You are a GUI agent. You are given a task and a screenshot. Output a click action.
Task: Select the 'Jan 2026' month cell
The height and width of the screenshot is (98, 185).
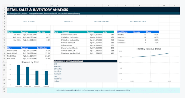coord(14,35)
